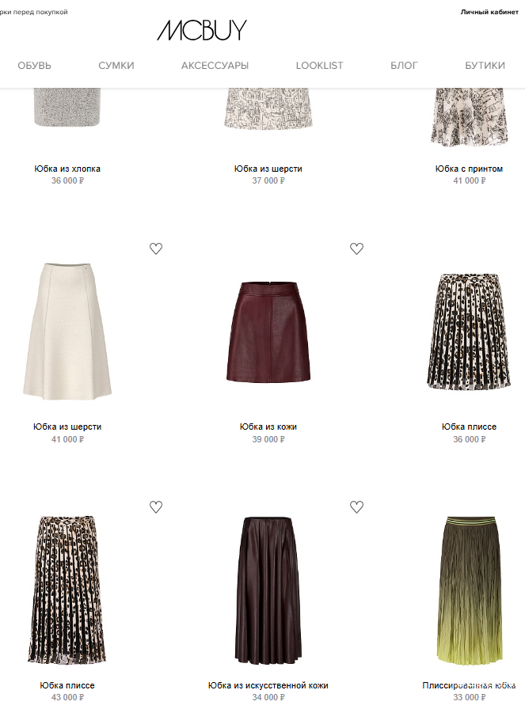Image resolution: width=525 pixels, height=709 pixels.
Task: Click heart icon above leopard pleated midi skirt
Action: [x=156, y=507]
